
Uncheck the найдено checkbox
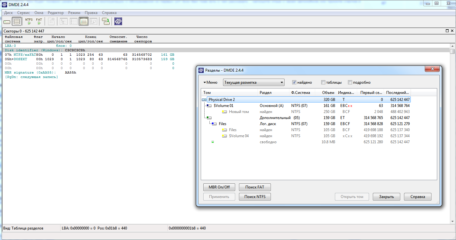pos(294,82)
